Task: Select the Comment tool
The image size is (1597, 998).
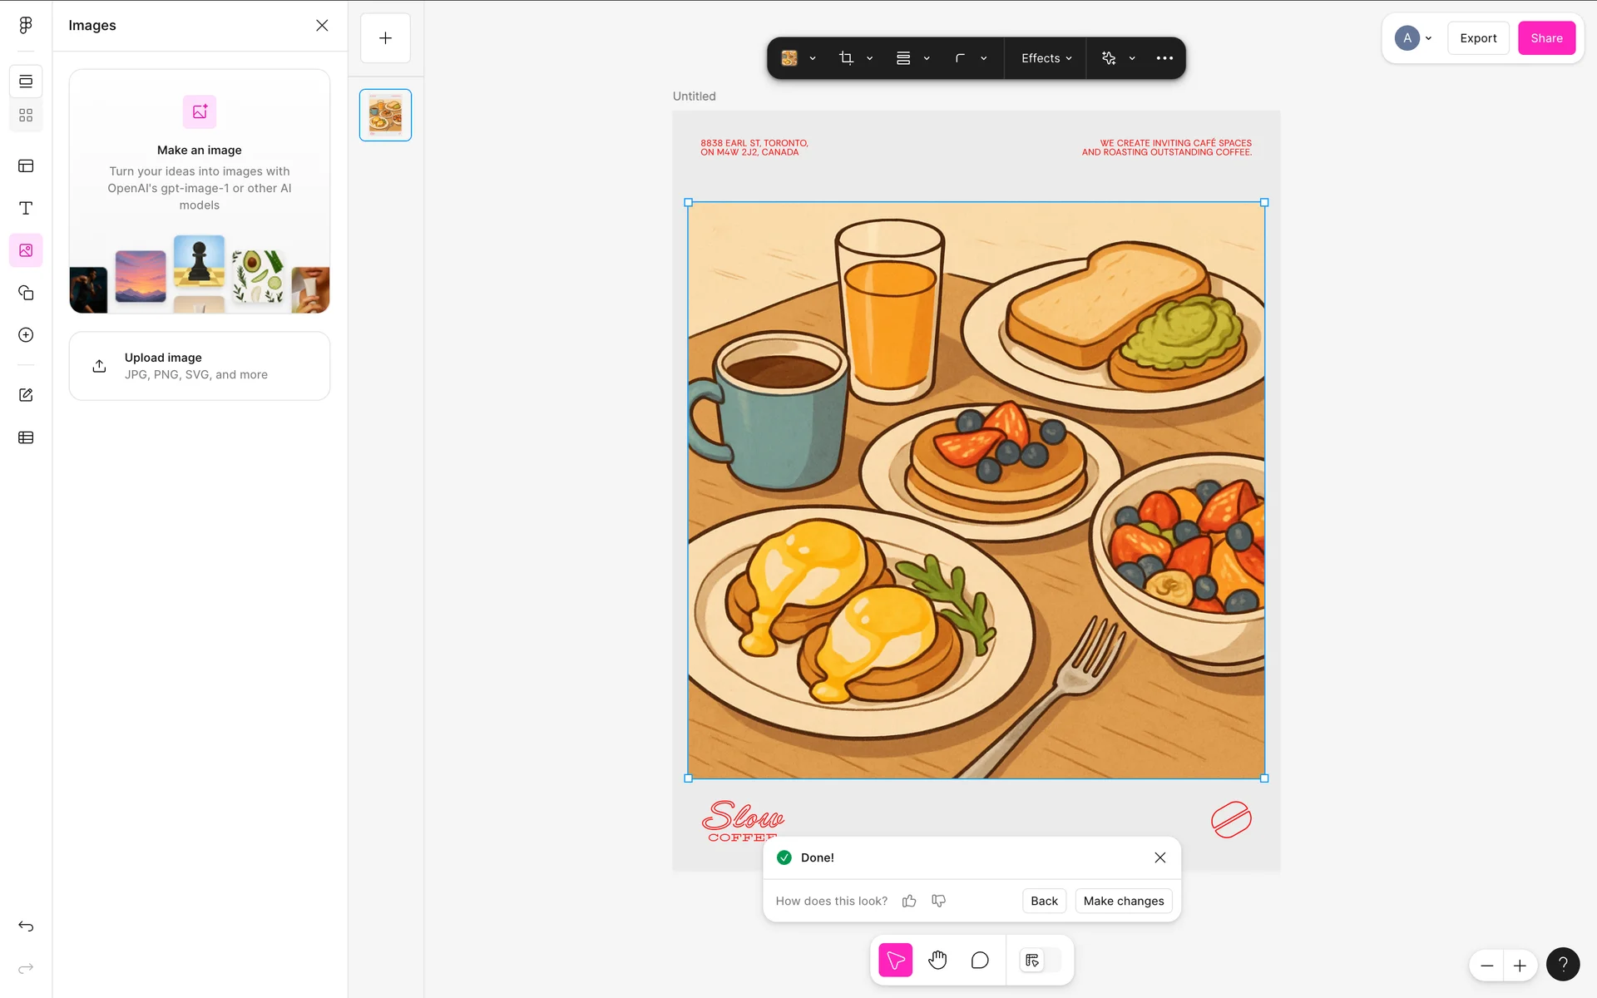Action: pyautogui.click(x=980, y=961)
